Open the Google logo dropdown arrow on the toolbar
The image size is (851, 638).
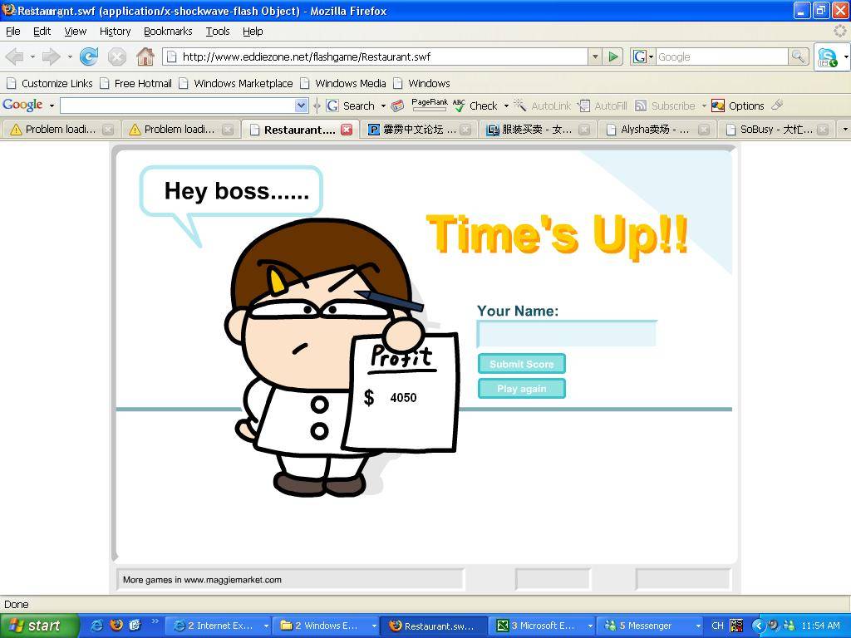coord(52,106)
